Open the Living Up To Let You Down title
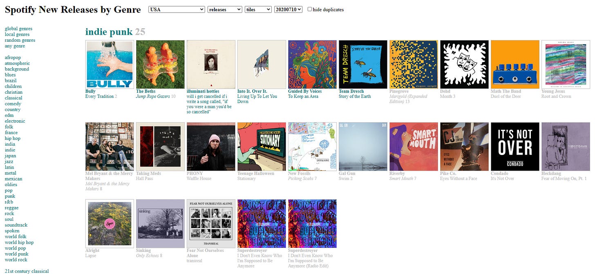 click(x=257, y=99)
